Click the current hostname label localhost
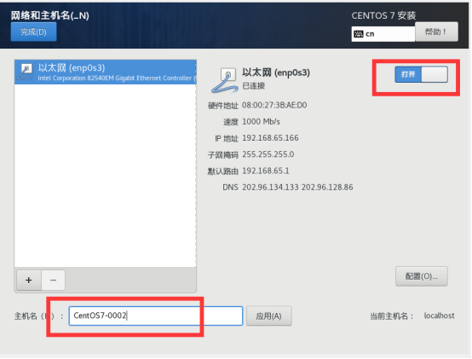This screenshot has height=359, width=472. click(x=439, y=316)
